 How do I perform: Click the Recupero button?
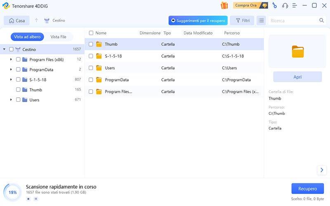(307, 189)
